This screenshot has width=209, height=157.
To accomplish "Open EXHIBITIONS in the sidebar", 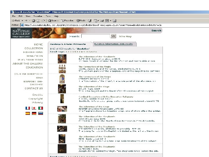I will pos(33,52).
